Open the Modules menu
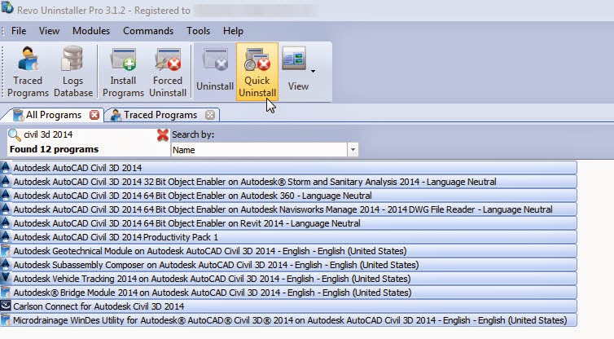This screenshot has width=614, height=339. (x=91, y=31)
